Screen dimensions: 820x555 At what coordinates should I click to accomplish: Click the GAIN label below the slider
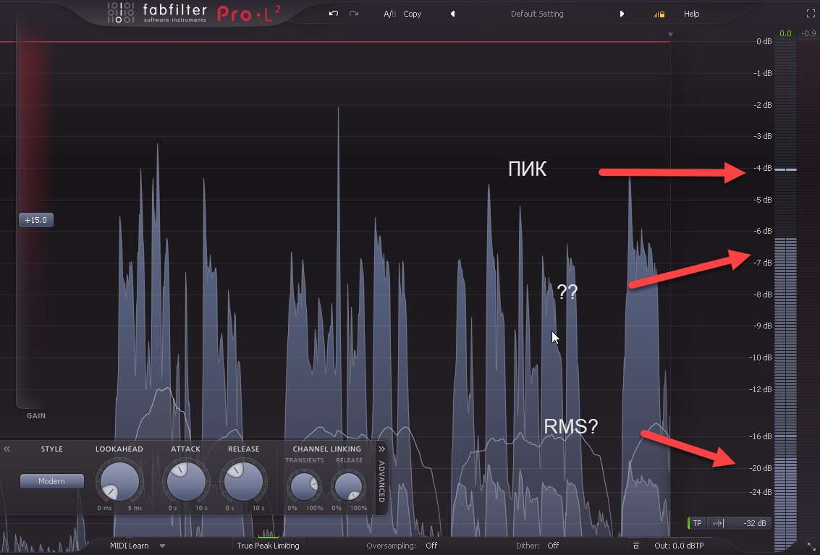pos(36,416)
